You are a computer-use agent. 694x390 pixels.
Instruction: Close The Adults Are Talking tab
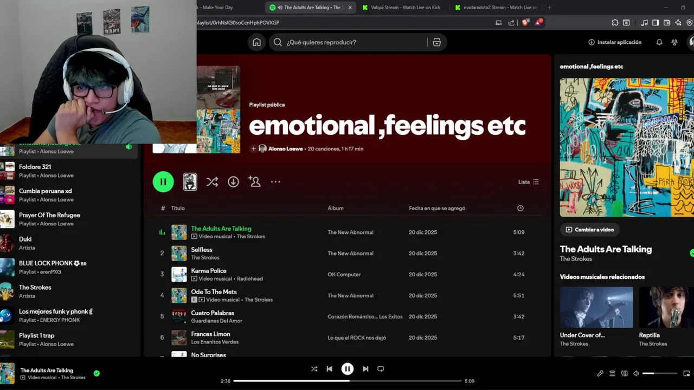(350, 8)
